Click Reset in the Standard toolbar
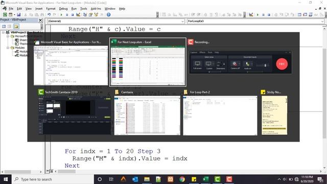Image resolution: width=327 pixels, height=184 pixels. [73, 15]
